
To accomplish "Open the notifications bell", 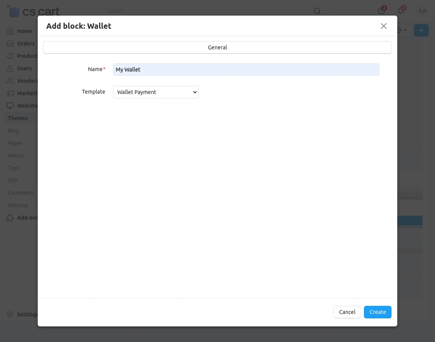I will 401,11.
